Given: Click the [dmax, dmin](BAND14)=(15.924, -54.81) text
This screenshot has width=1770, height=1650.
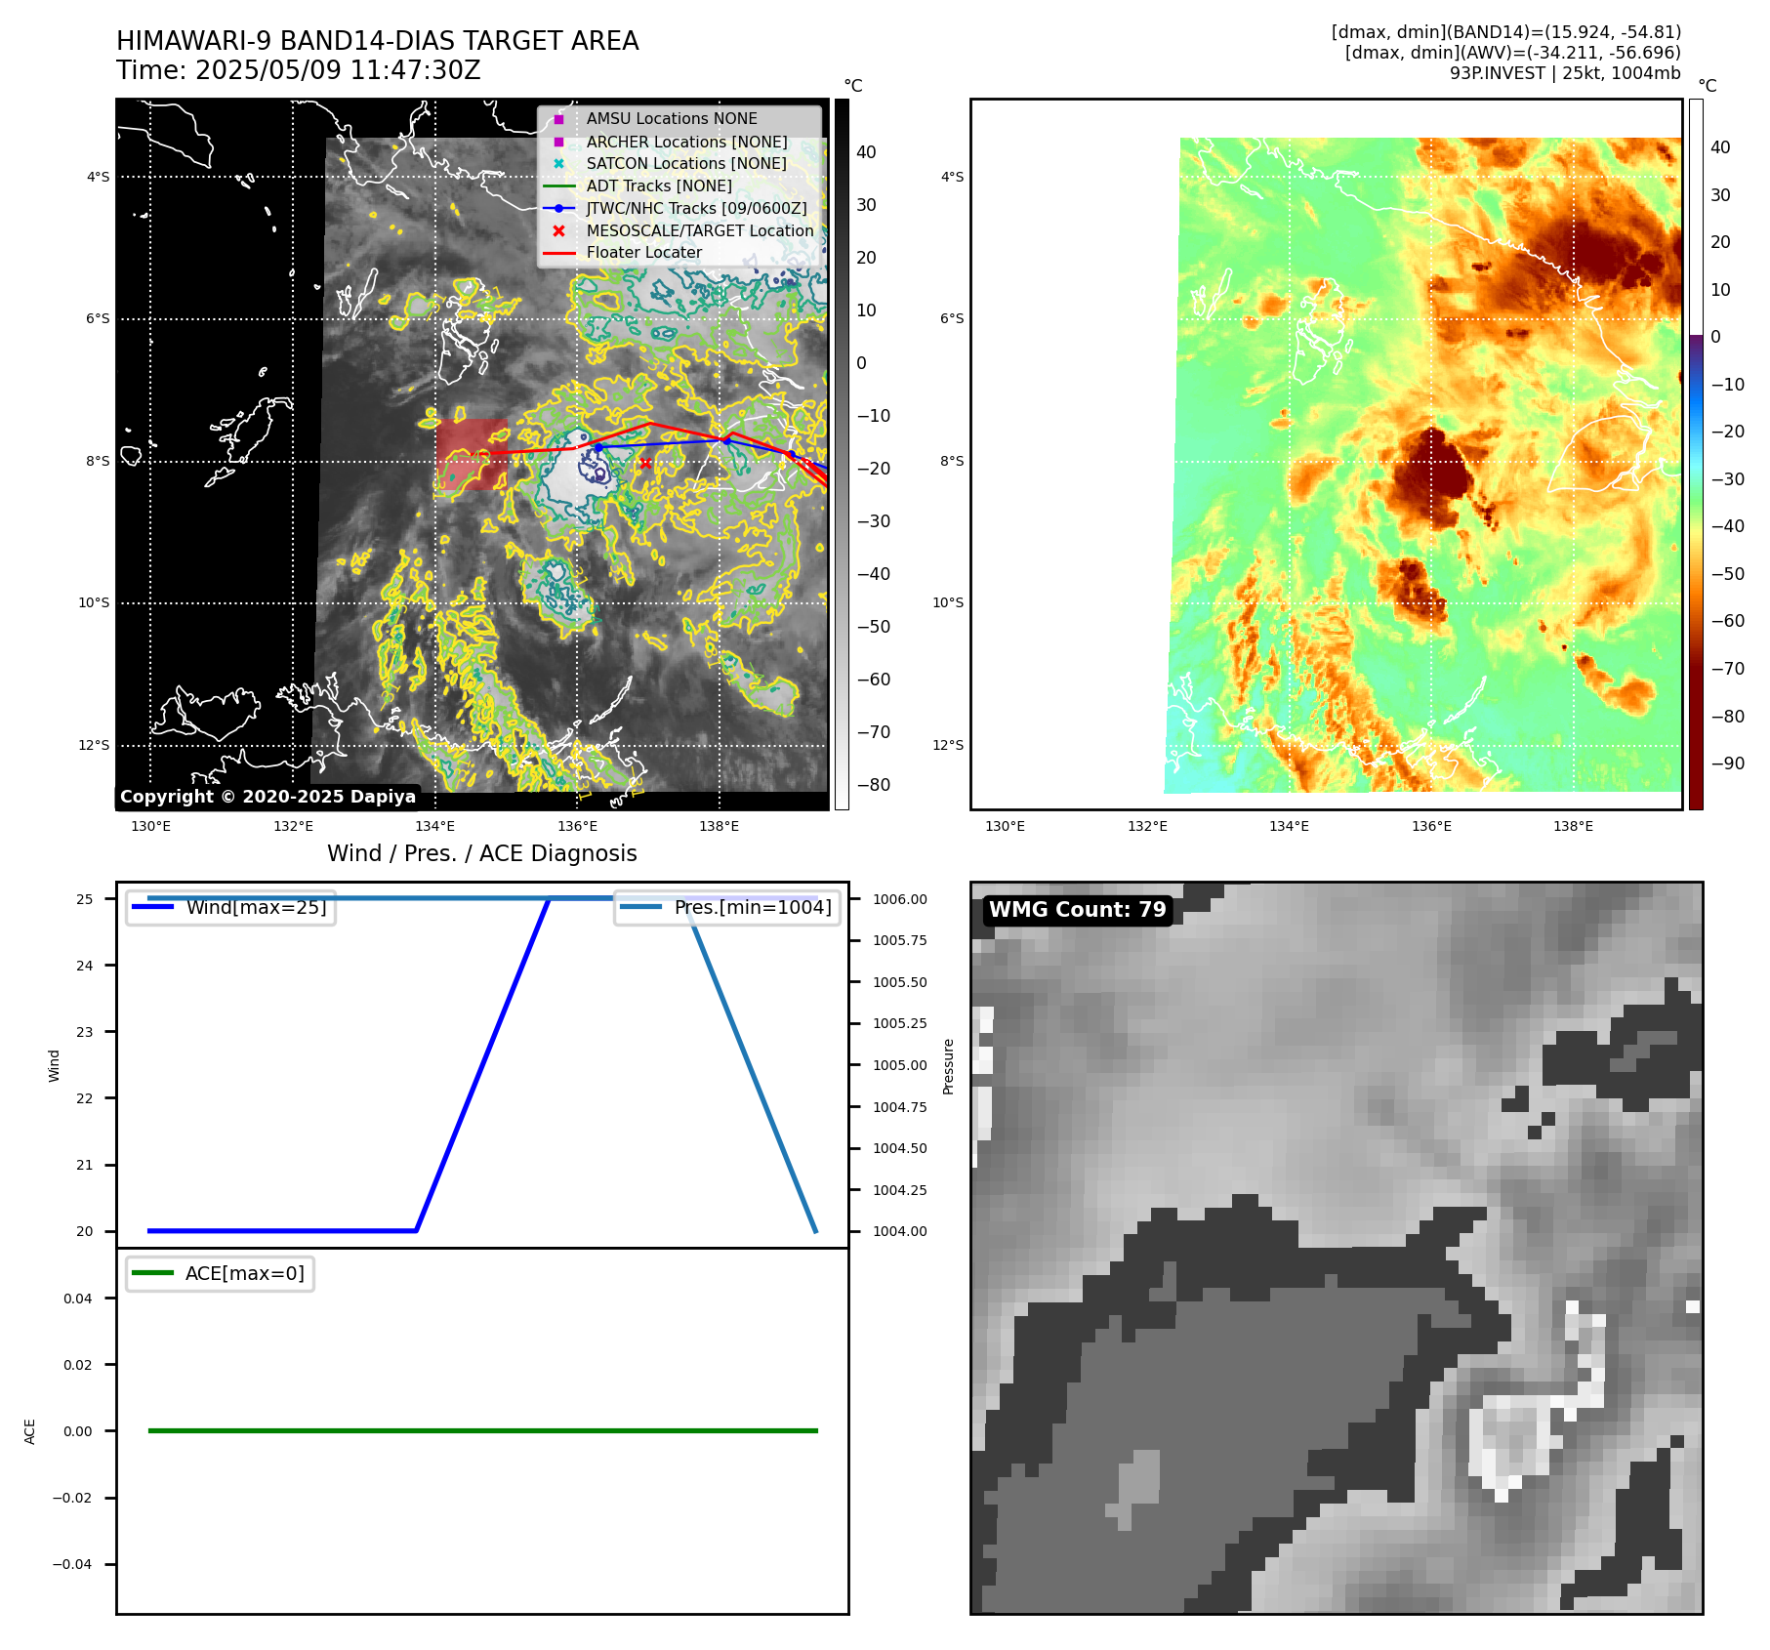Looking at the screenshot, I should tap(1505, 32).
